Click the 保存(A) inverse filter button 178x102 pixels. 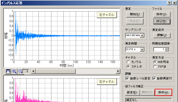tap(164, 92)
